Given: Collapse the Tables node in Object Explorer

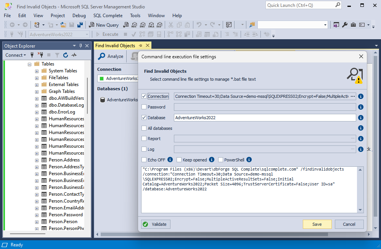Looking at the screenshot, I should [x=29, y=64].
